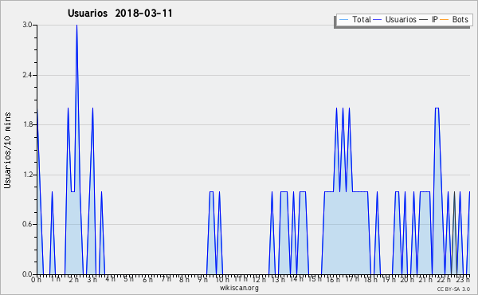Click the 16 h x-axis label
The width and height of the screenshot is (478, 295).
[x=333, y=279]
